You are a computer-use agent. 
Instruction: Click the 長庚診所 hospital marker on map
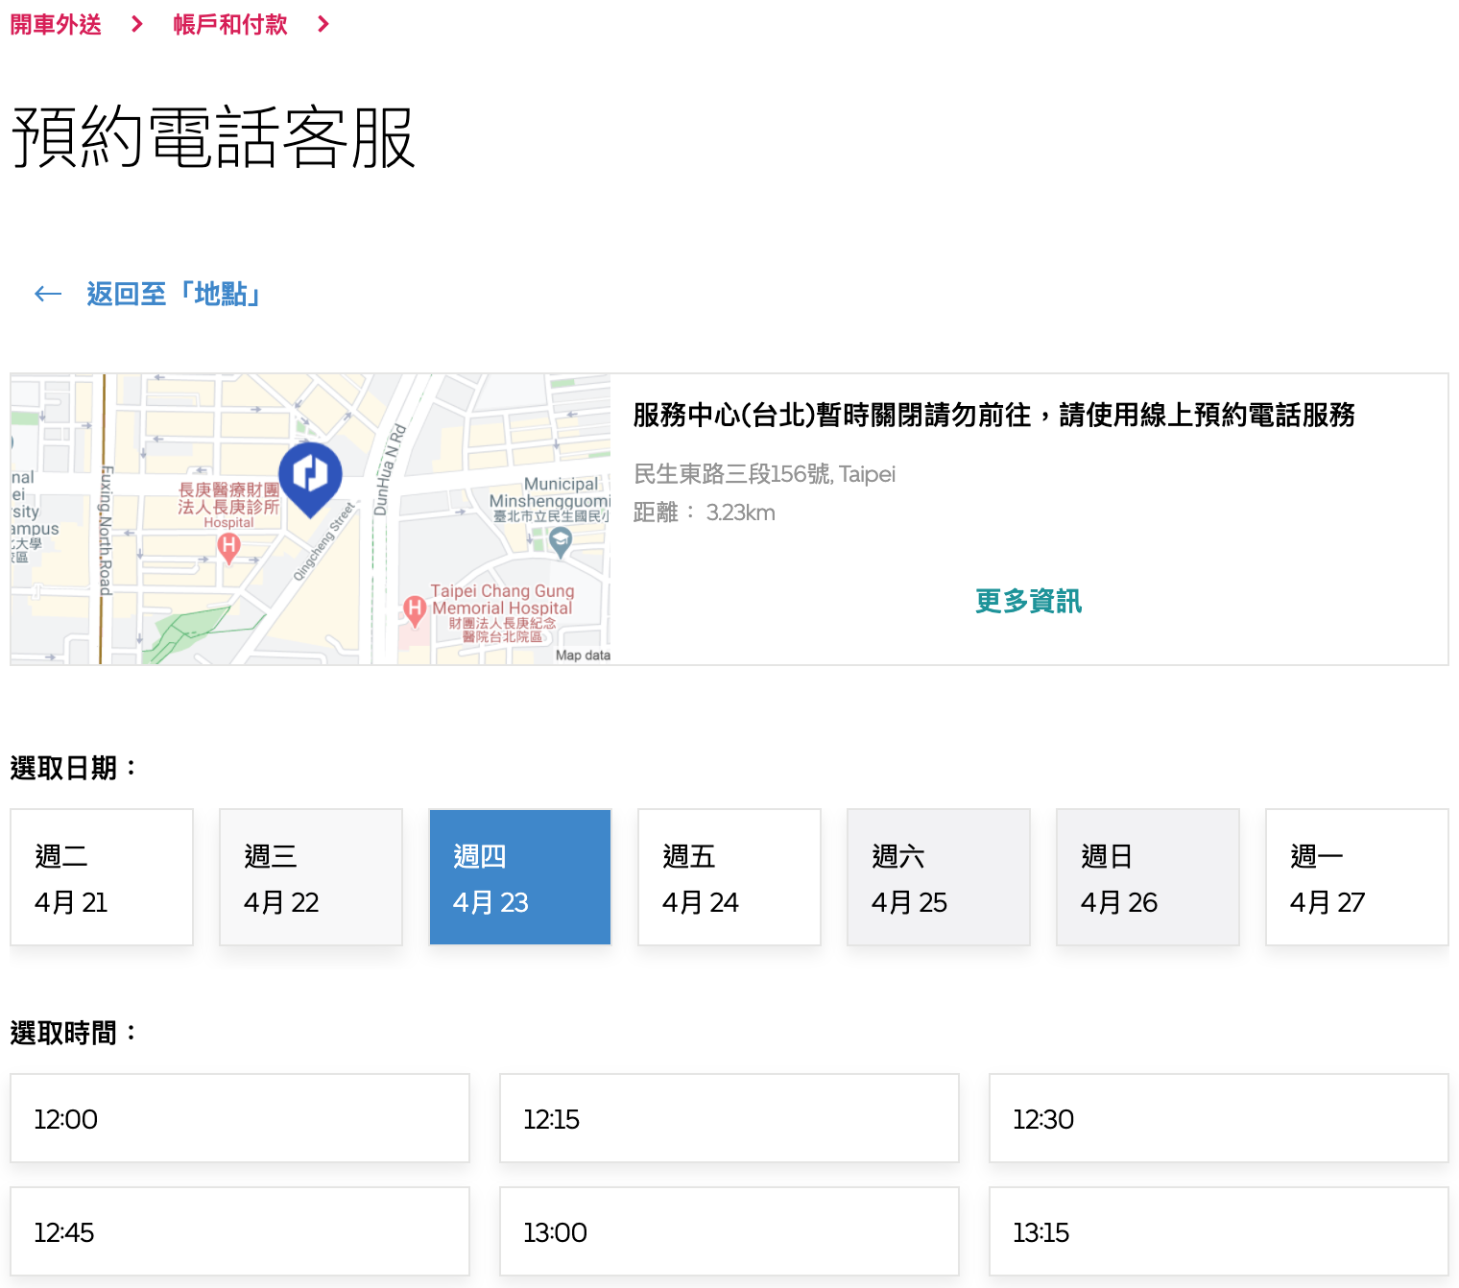pyautogui.click(x=228, y=548)
